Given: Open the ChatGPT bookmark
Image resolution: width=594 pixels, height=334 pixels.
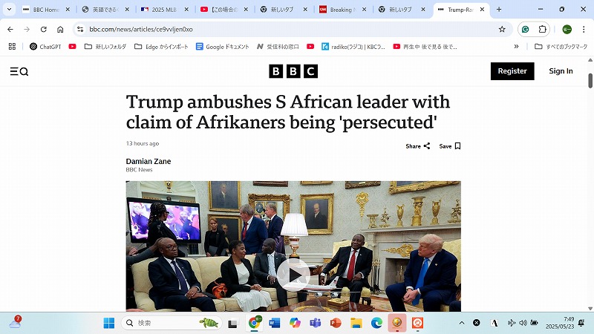Looking at the screenshot, I should pos(45,47).
